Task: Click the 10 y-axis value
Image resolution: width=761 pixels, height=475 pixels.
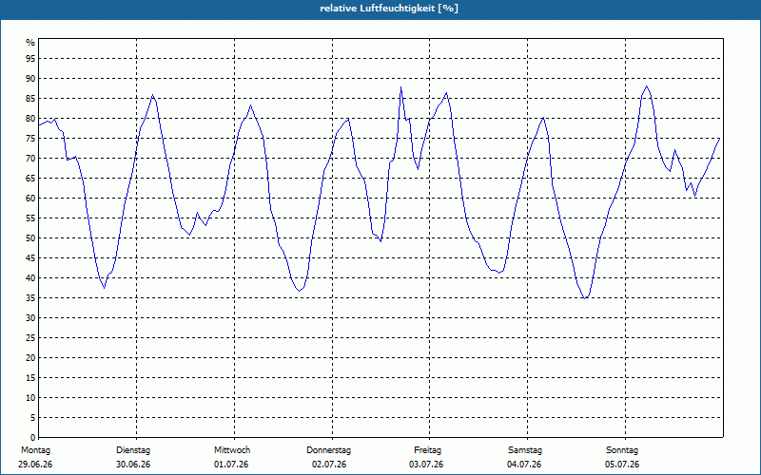Action: tap(30, 398)
